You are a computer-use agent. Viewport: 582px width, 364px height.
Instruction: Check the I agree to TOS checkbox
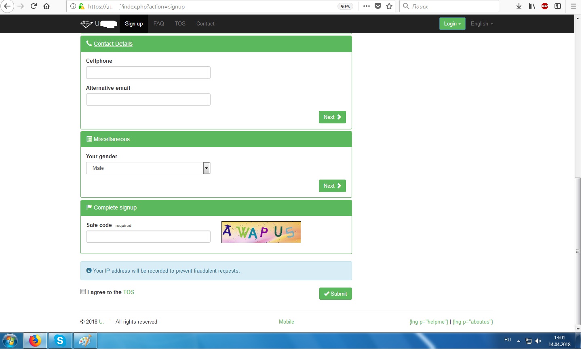pyautogui.click(x=83, y=292)
